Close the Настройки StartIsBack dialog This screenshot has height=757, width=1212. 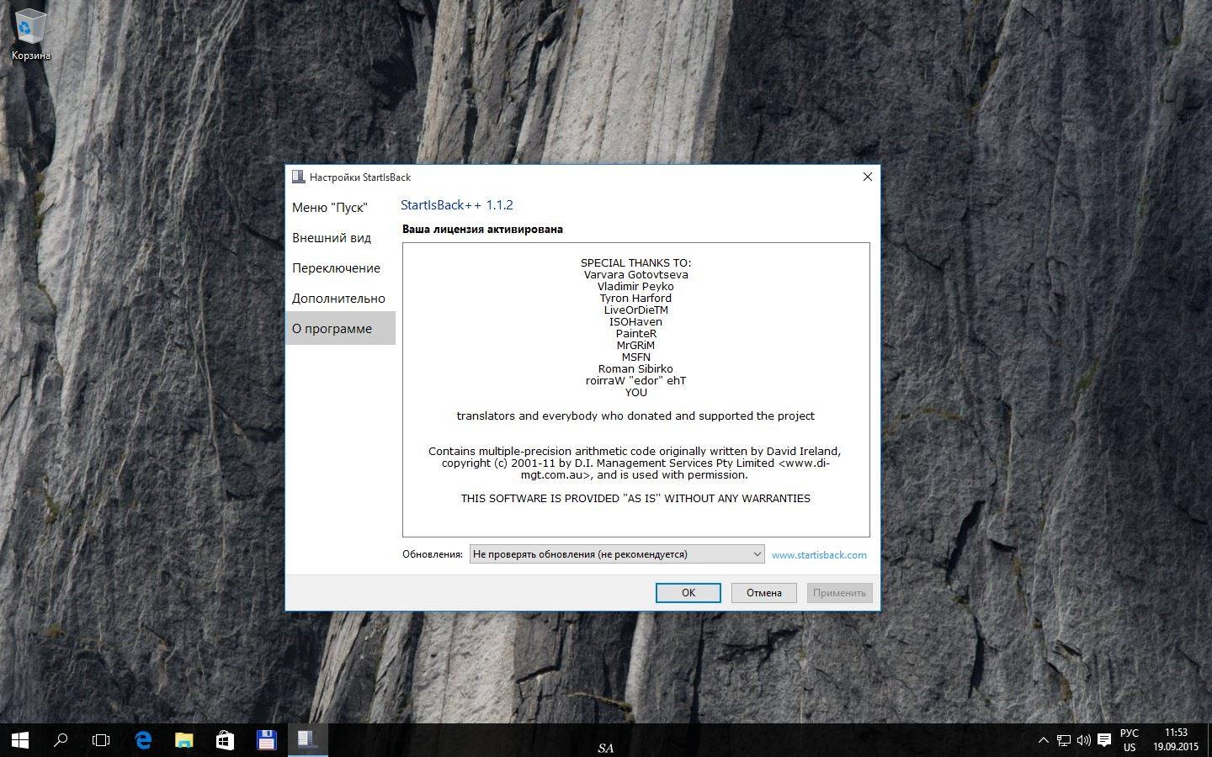click(x=867, y=177)
